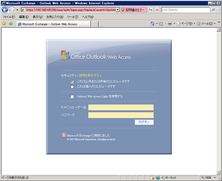Open a new blank tab
This screenshot has width=222, height=181.
95,24
